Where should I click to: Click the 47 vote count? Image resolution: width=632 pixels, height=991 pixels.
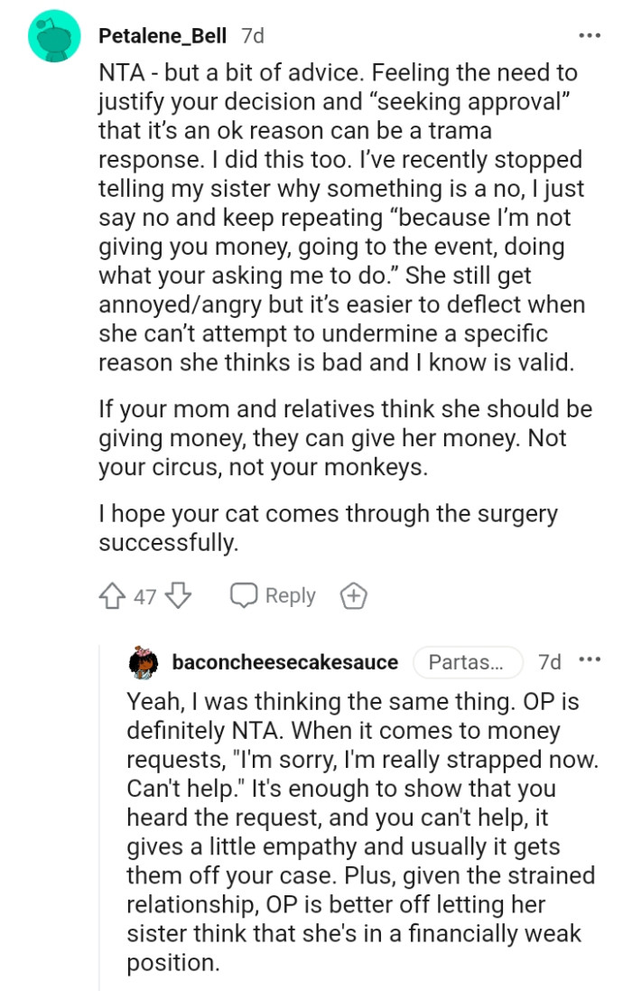point(144,594)
